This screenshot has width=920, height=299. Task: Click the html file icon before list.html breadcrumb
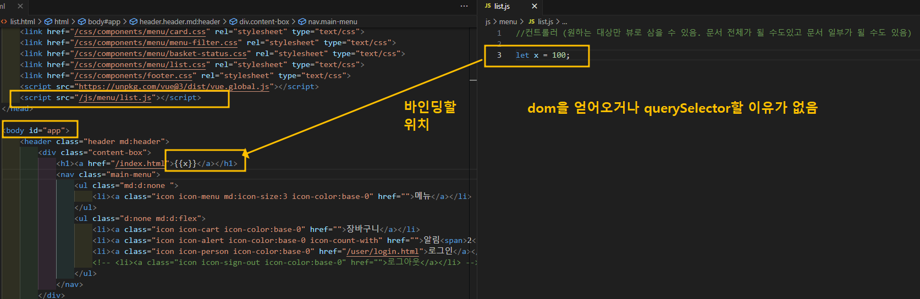[4, 21]
